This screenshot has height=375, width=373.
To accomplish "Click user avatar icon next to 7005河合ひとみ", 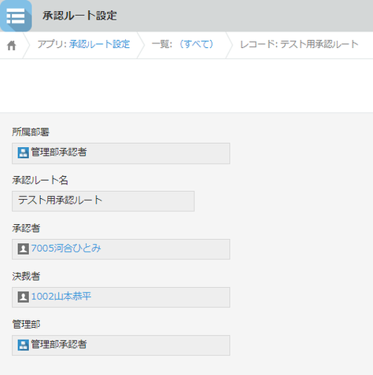I will coord(23,249).
